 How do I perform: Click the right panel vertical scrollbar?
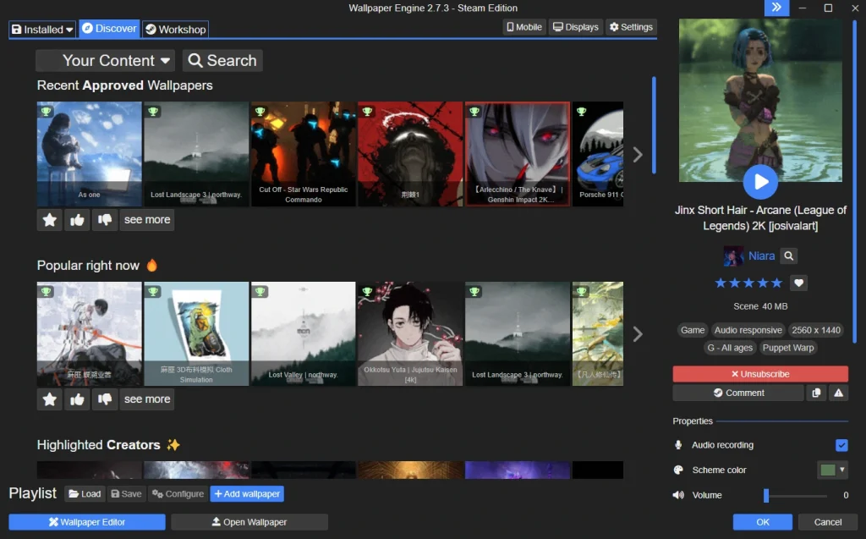pyautogui.click(x=855, y=183)
